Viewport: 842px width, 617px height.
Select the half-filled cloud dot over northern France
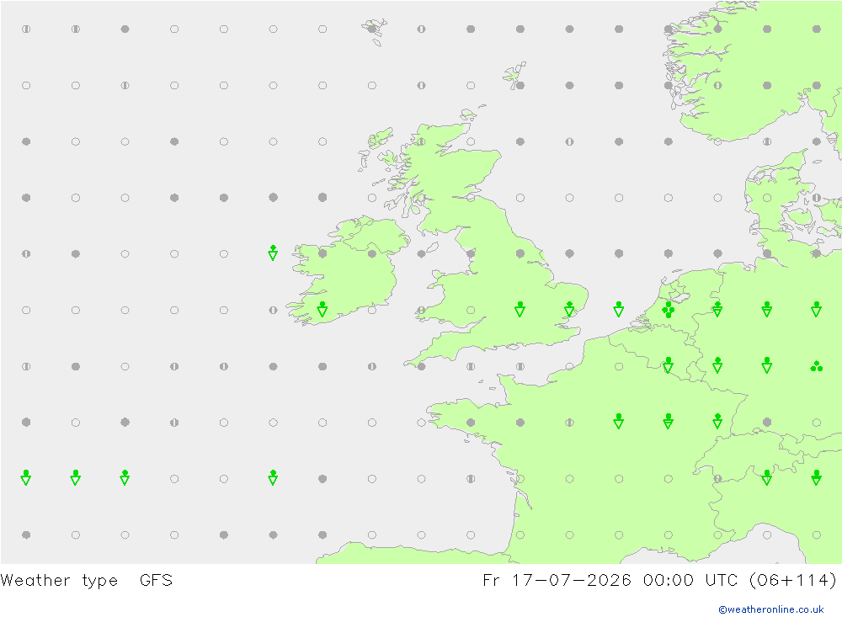pos(569,423)
